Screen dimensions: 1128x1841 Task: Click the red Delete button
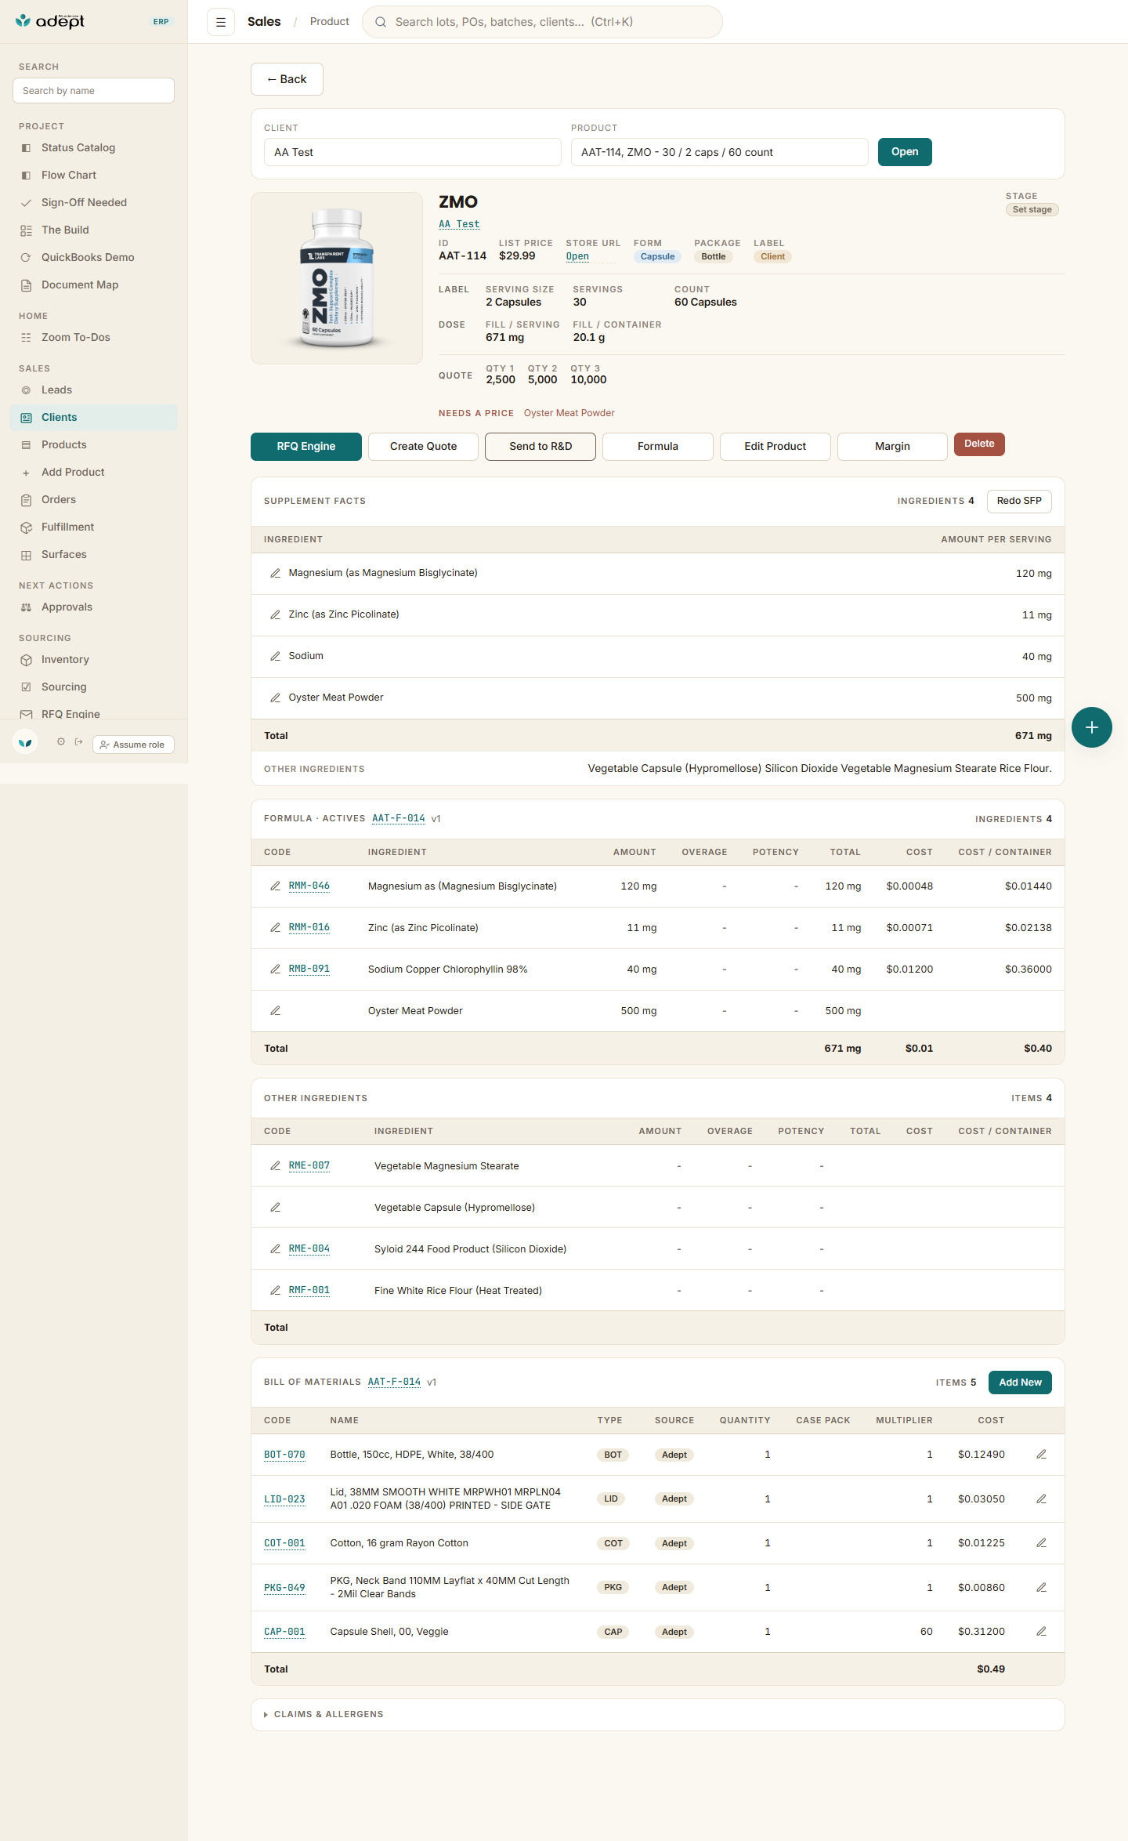click(x=979, y=444)
